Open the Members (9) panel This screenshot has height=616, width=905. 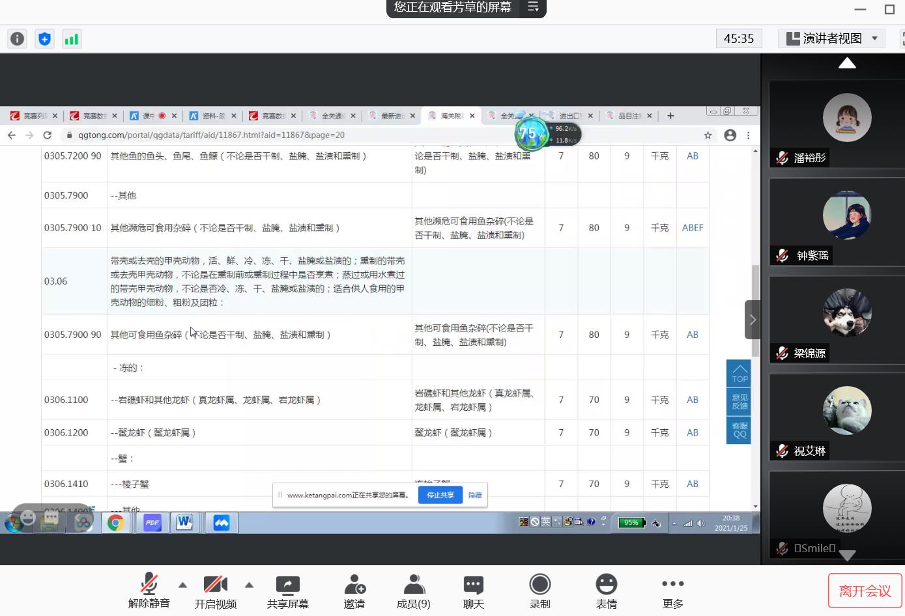414,591
